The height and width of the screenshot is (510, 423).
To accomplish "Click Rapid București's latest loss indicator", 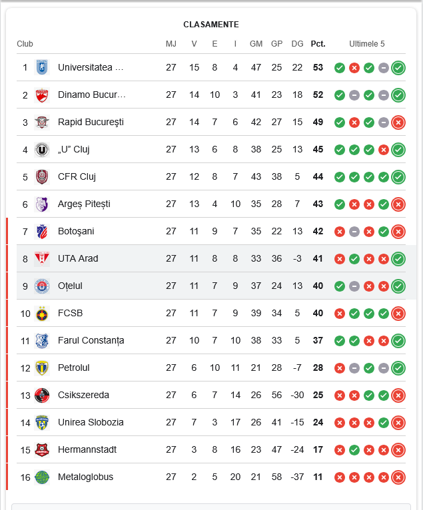I will [x=398, y=122].
